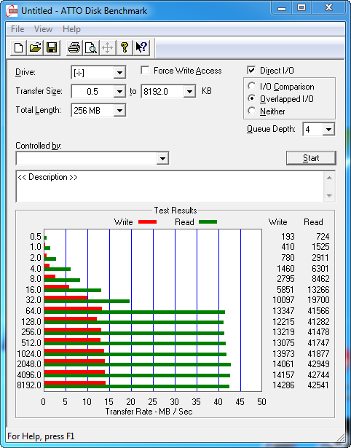
Task: Close the ATTO Disk Benchmark window
Action: 328,8
